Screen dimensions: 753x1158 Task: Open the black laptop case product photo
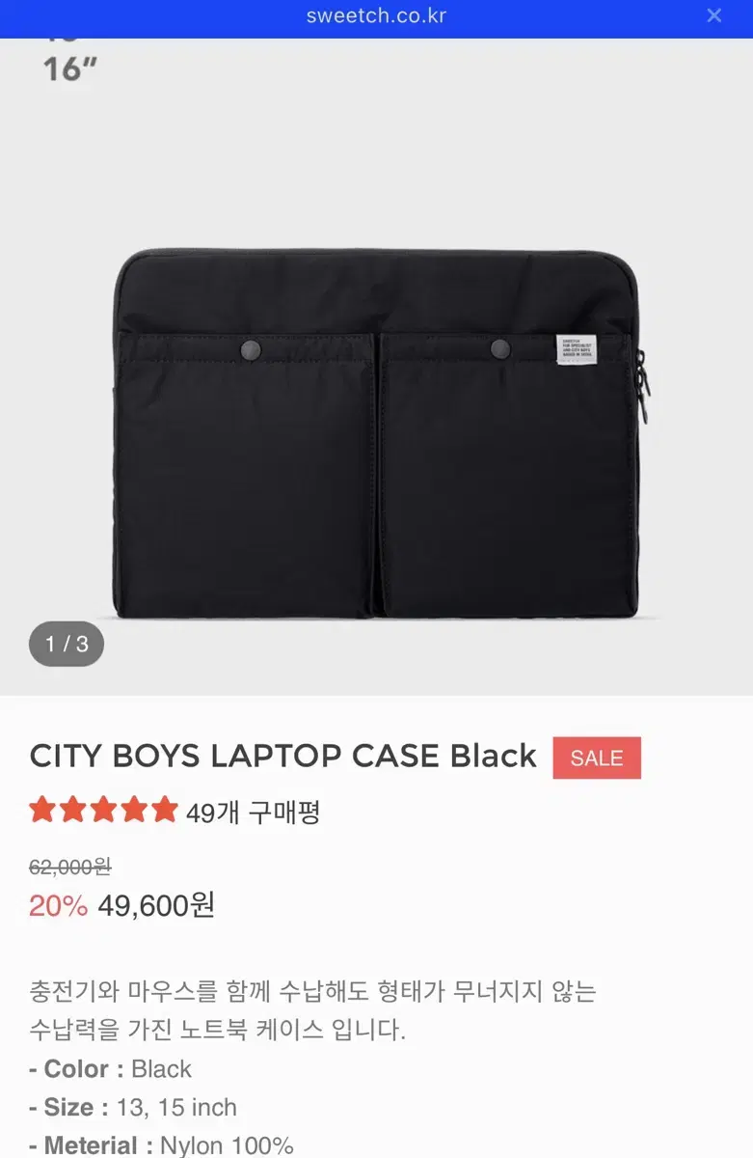(379, 432)
